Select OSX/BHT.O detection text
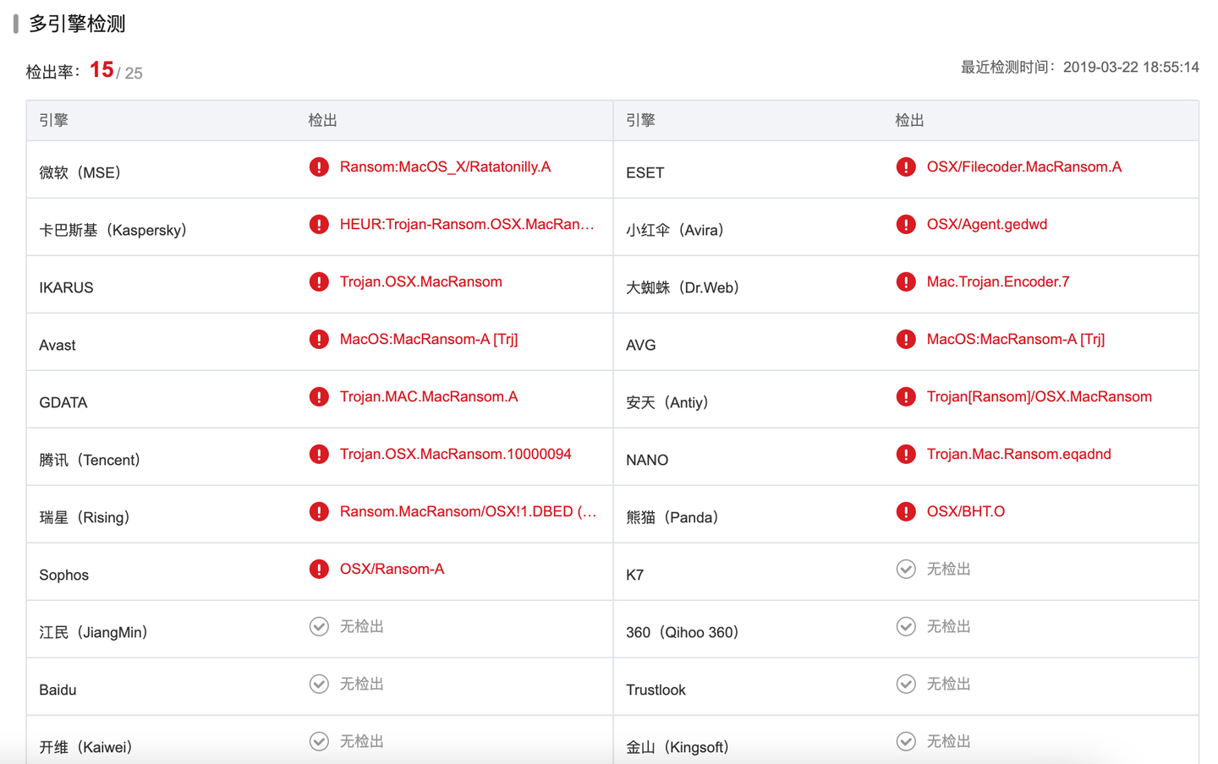1218x764 pixels. [x=966, y=511]
